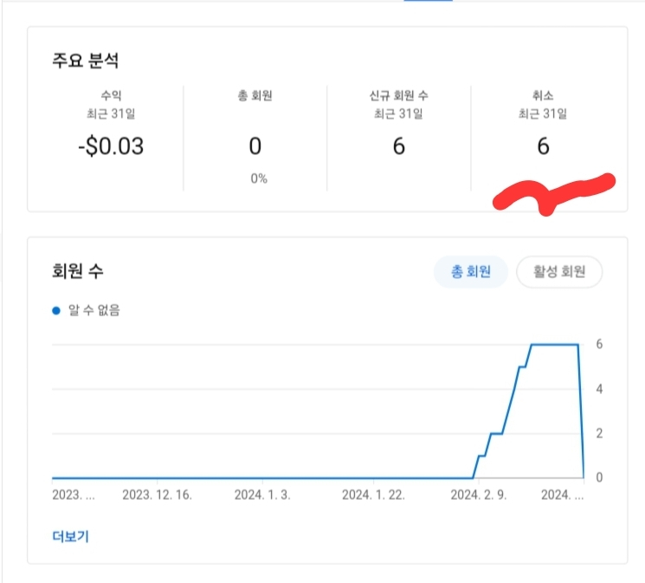Click the 2024. 1. 22. date label

click(373, 495)
